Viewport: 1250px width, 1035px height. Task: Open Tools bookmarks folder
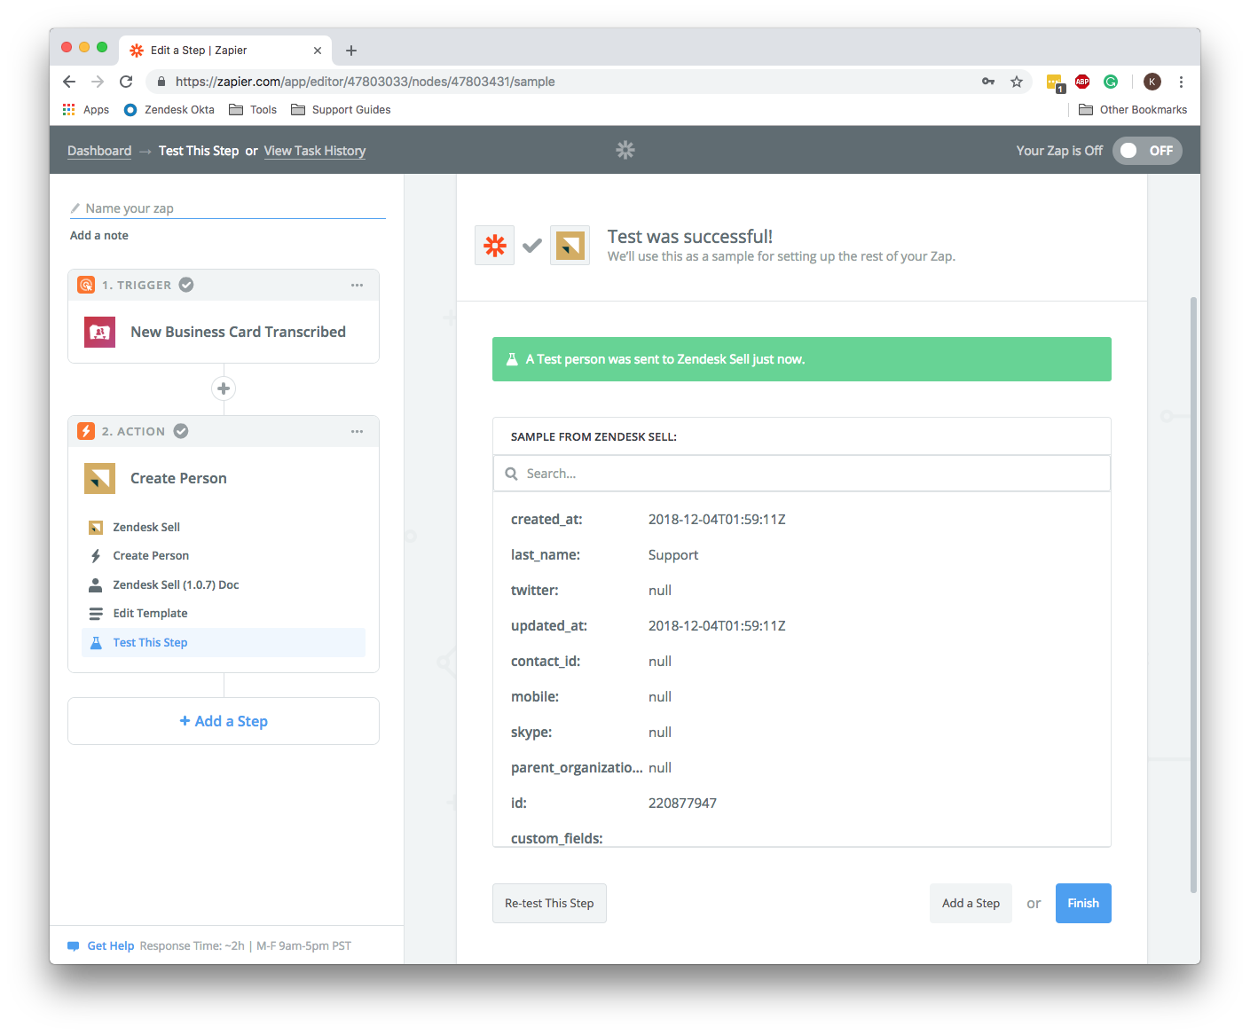point(253,110)
